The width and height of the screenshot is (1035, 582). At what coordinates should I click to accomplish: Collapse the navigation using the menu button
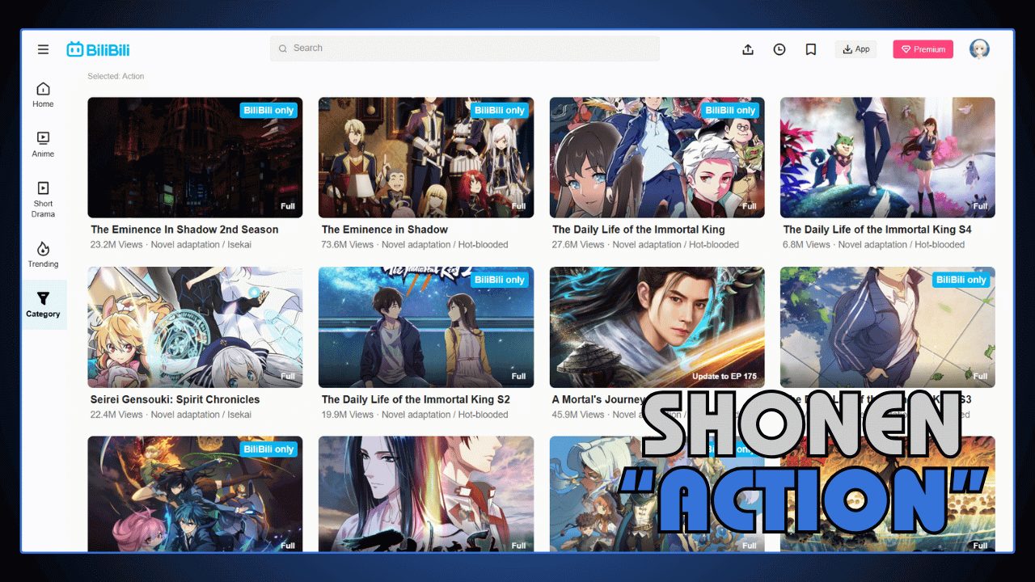pyautogui.click(x=43, y=48)
